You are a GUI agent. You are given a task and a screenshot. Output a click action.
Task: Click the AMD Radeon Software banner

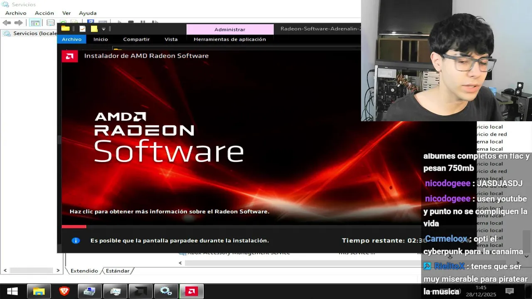coord(169,137)
